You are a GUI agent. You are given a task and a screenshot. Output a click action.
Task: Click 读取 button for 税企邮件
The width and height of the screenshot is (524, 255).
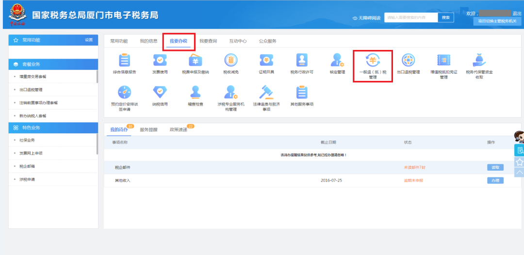tap(495, 168)
